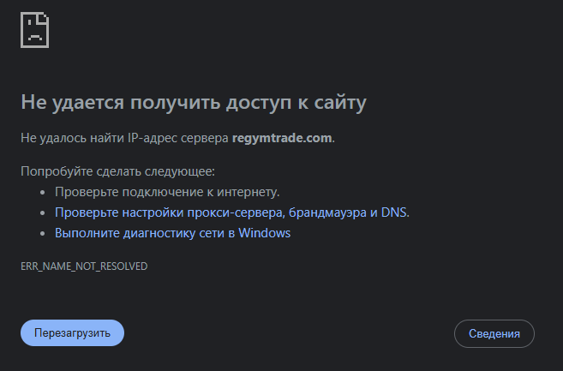Image resolution: width=563 pixels, height=371 pixels.
Task: Click the heading Не удается получить доступ к сайту
Action: click(193, 103)
